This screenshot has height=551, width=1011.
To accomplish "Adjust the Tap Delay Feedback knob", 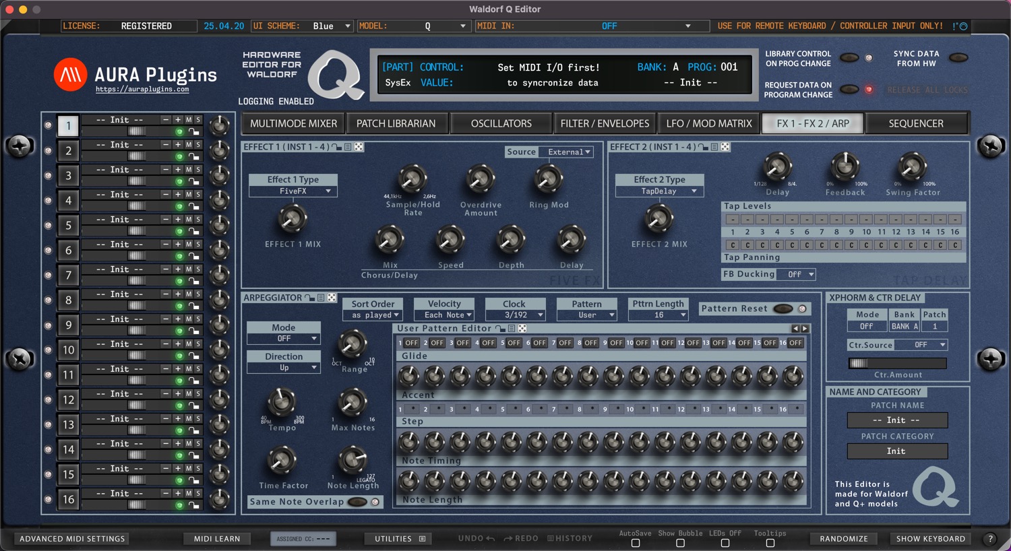I will pyautogui.click(x=844, y=166).
